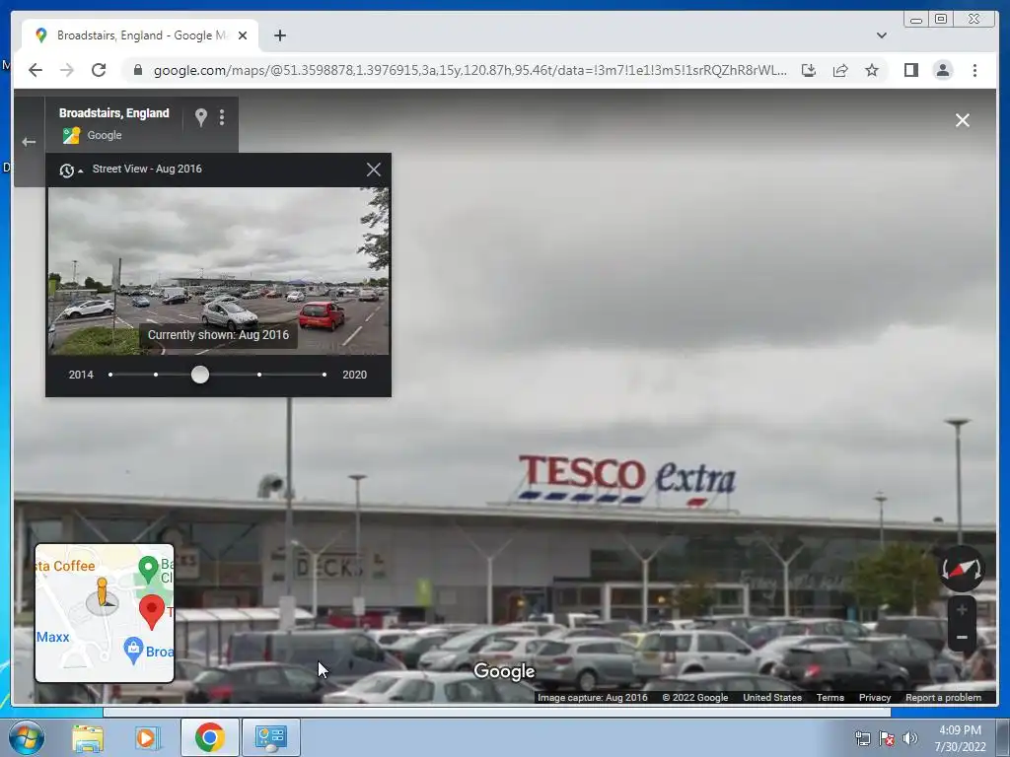This screenshot has height=757, width=1010.
Task: Zoom out with the minus button
Action: pos(962,638)
